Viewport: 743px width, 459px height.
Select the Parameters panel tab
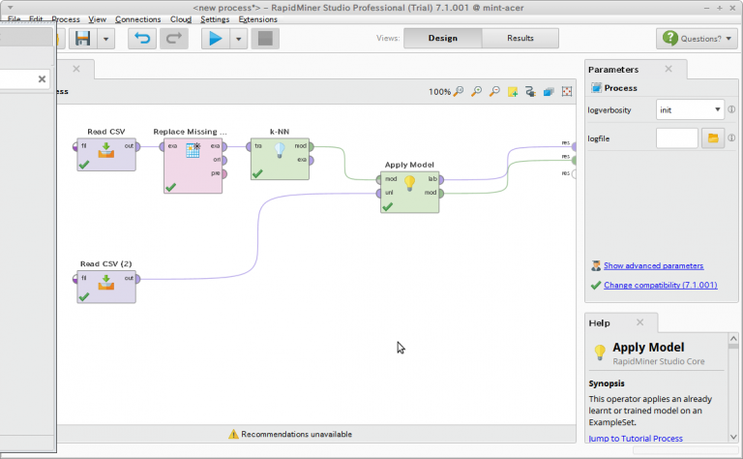point(613,70)
